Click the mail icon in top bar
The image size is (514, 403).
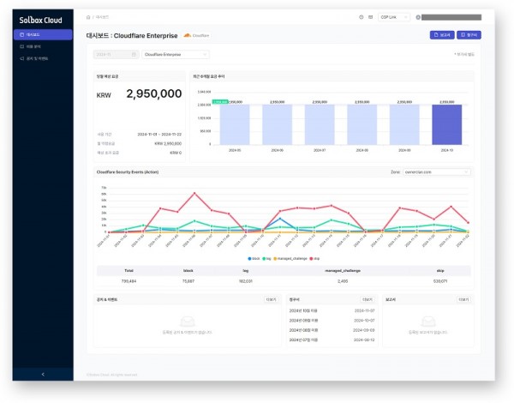[370, 17]
